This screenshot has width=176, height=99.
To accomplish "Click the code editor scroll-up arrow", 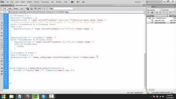I will point(145,15).
